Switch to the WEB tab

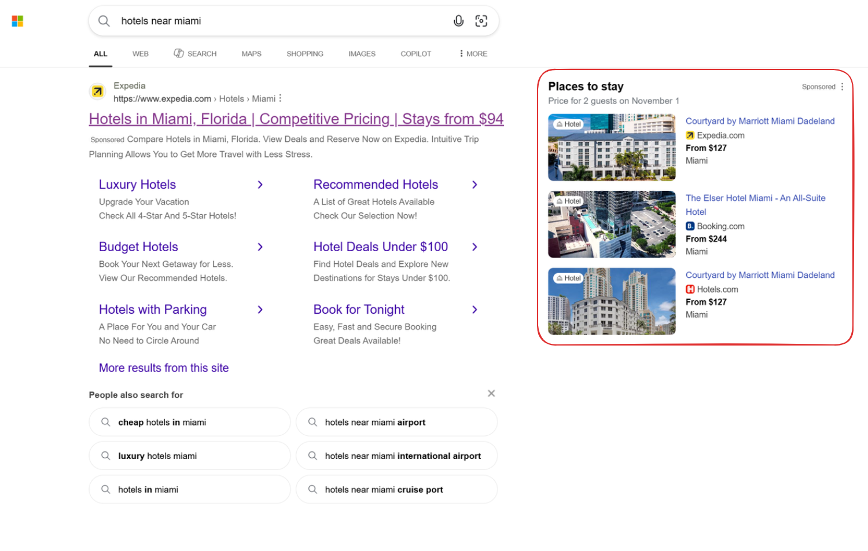pyautogui.click(x=141, y=54)
